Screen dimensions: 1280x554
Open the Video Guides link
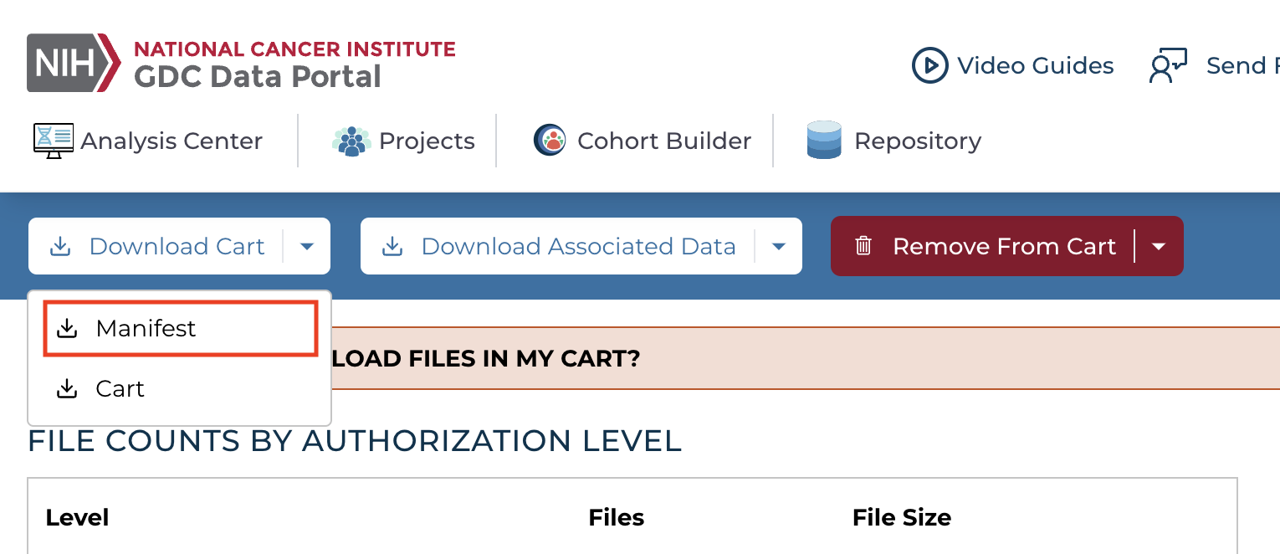[1035, 65]
